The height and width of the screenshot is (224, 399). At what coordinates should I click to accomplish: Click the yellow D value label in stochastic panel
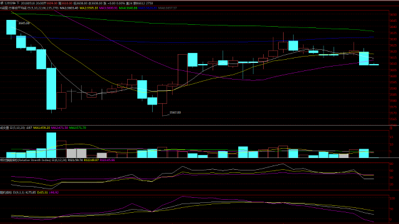(x=42, y=192)
